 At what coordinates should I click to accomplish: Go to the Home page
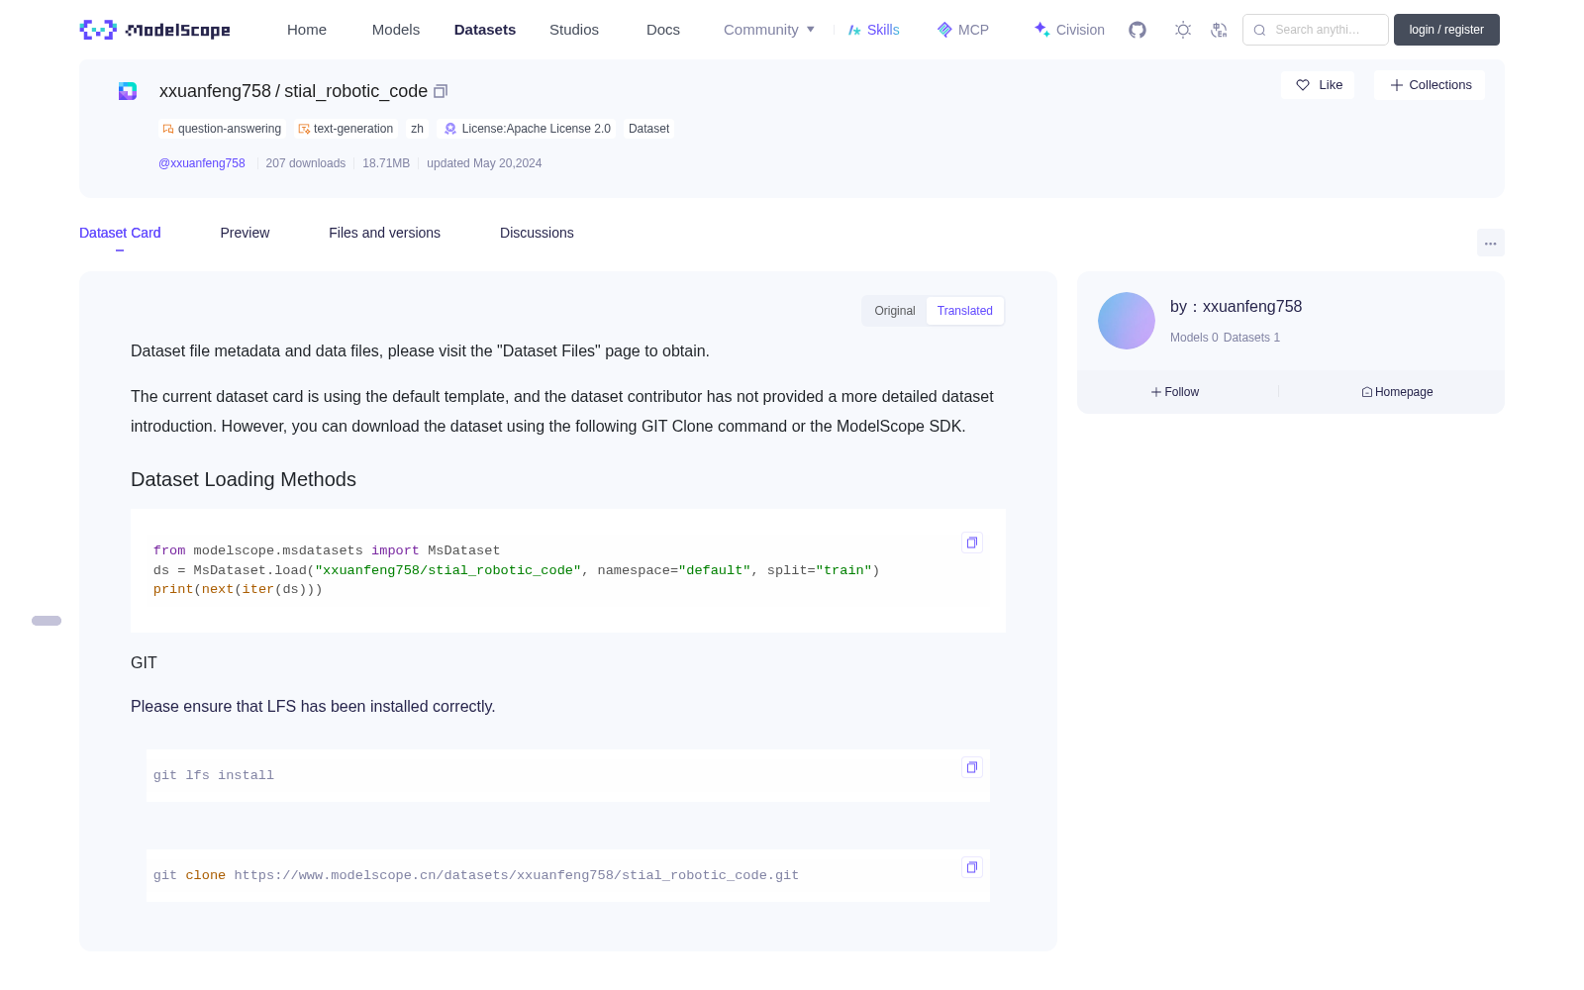307,30
